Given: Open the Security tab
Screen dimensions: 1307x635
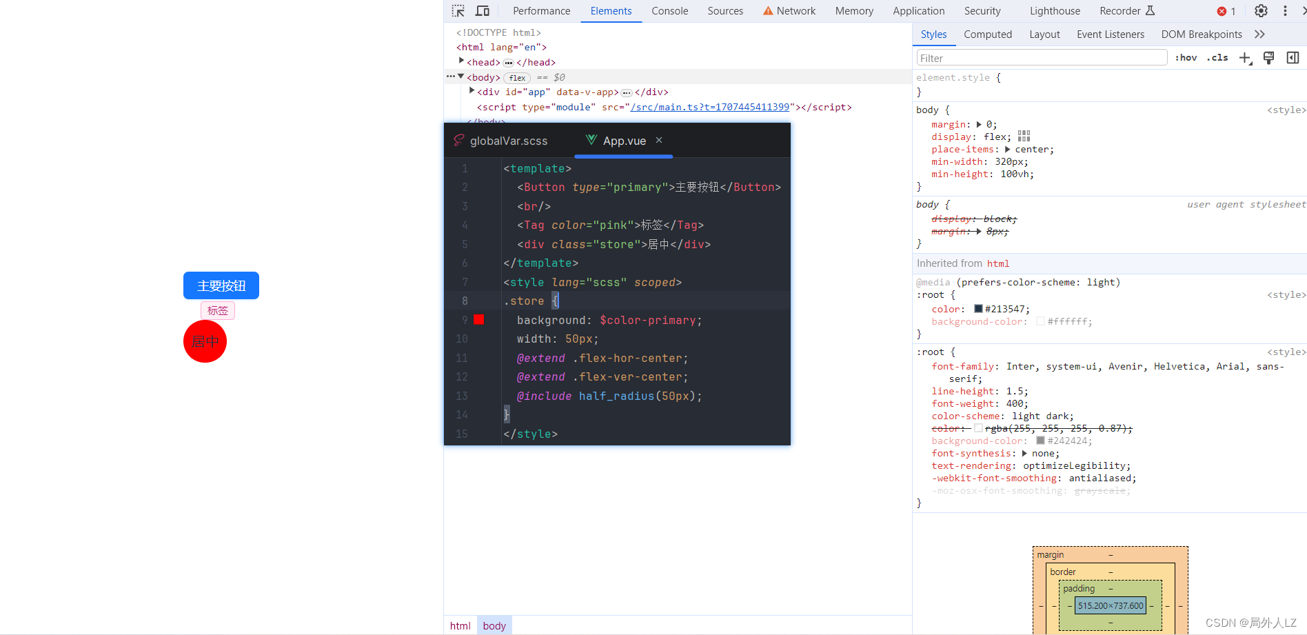Looking at the screenshot, I should [982, 11].
